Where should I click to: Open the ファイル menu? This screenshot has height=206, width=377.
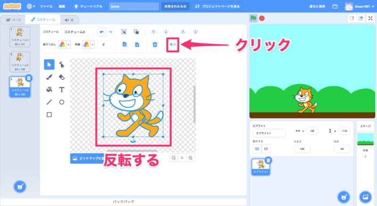point(46,7)
